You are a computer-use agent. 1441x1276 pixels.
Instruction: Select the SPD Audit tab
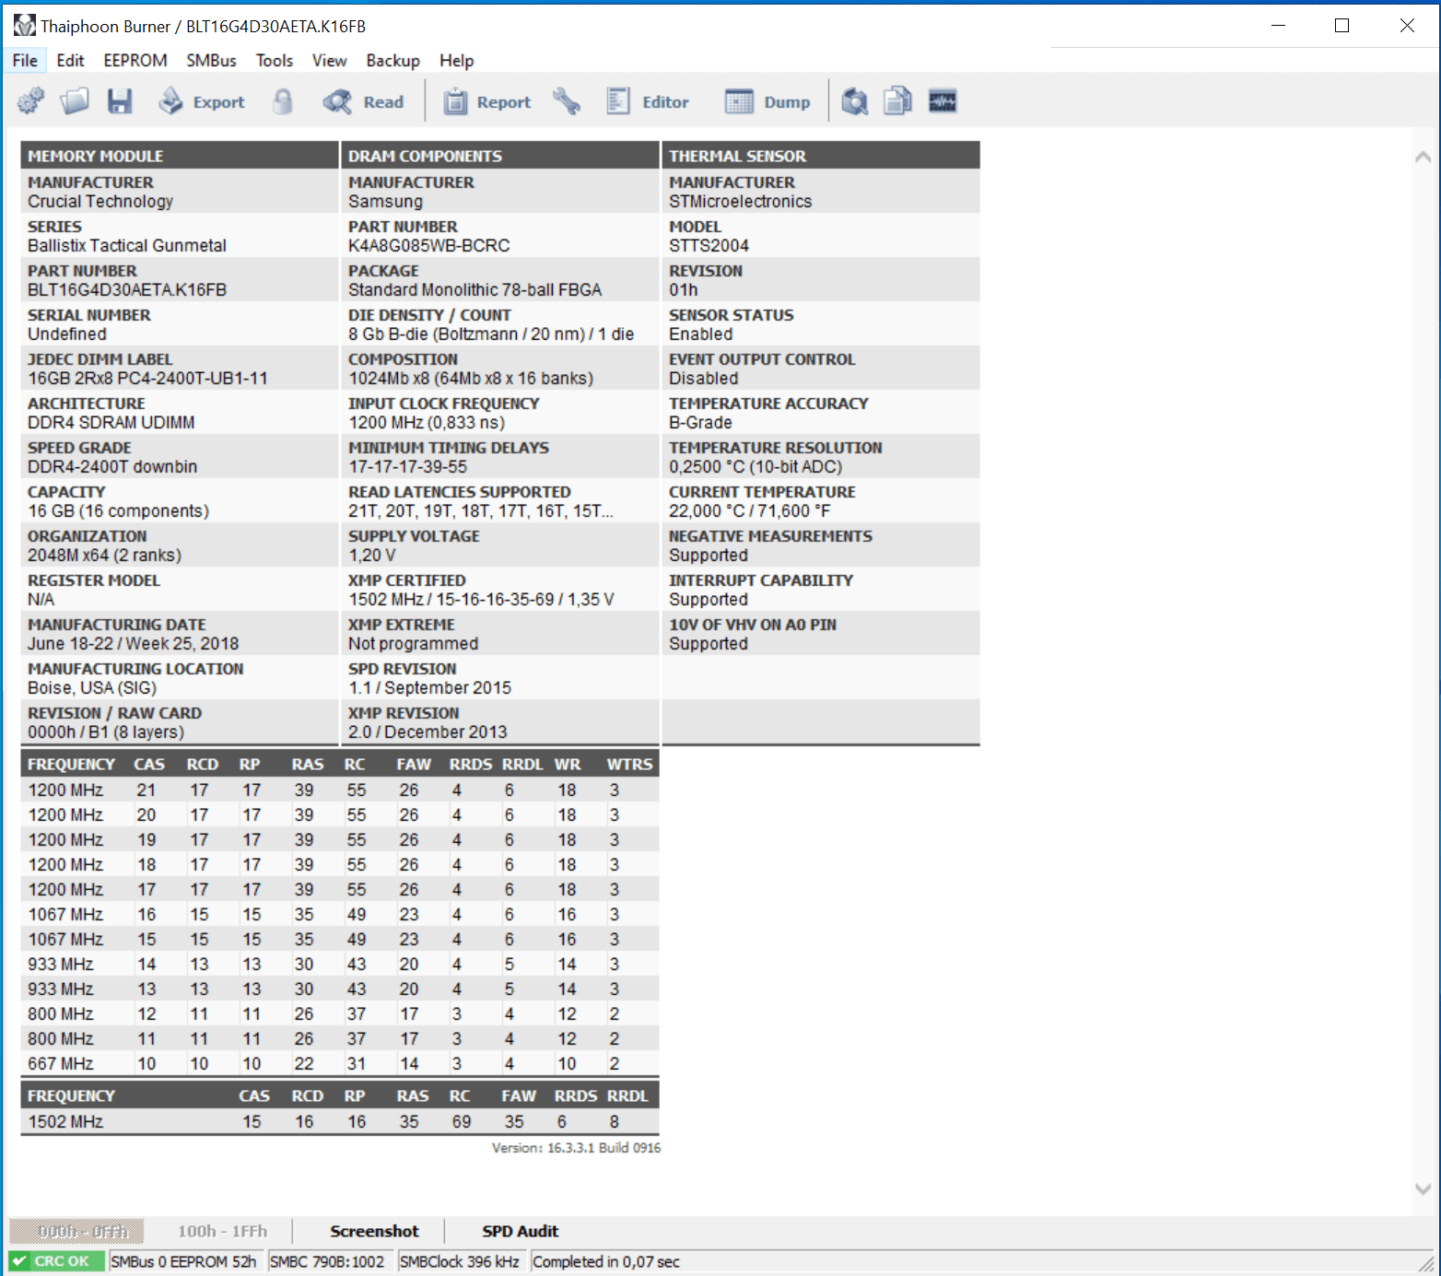point(520,1231)
